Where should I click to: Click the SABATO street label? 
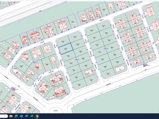click(x=95, y=66)
